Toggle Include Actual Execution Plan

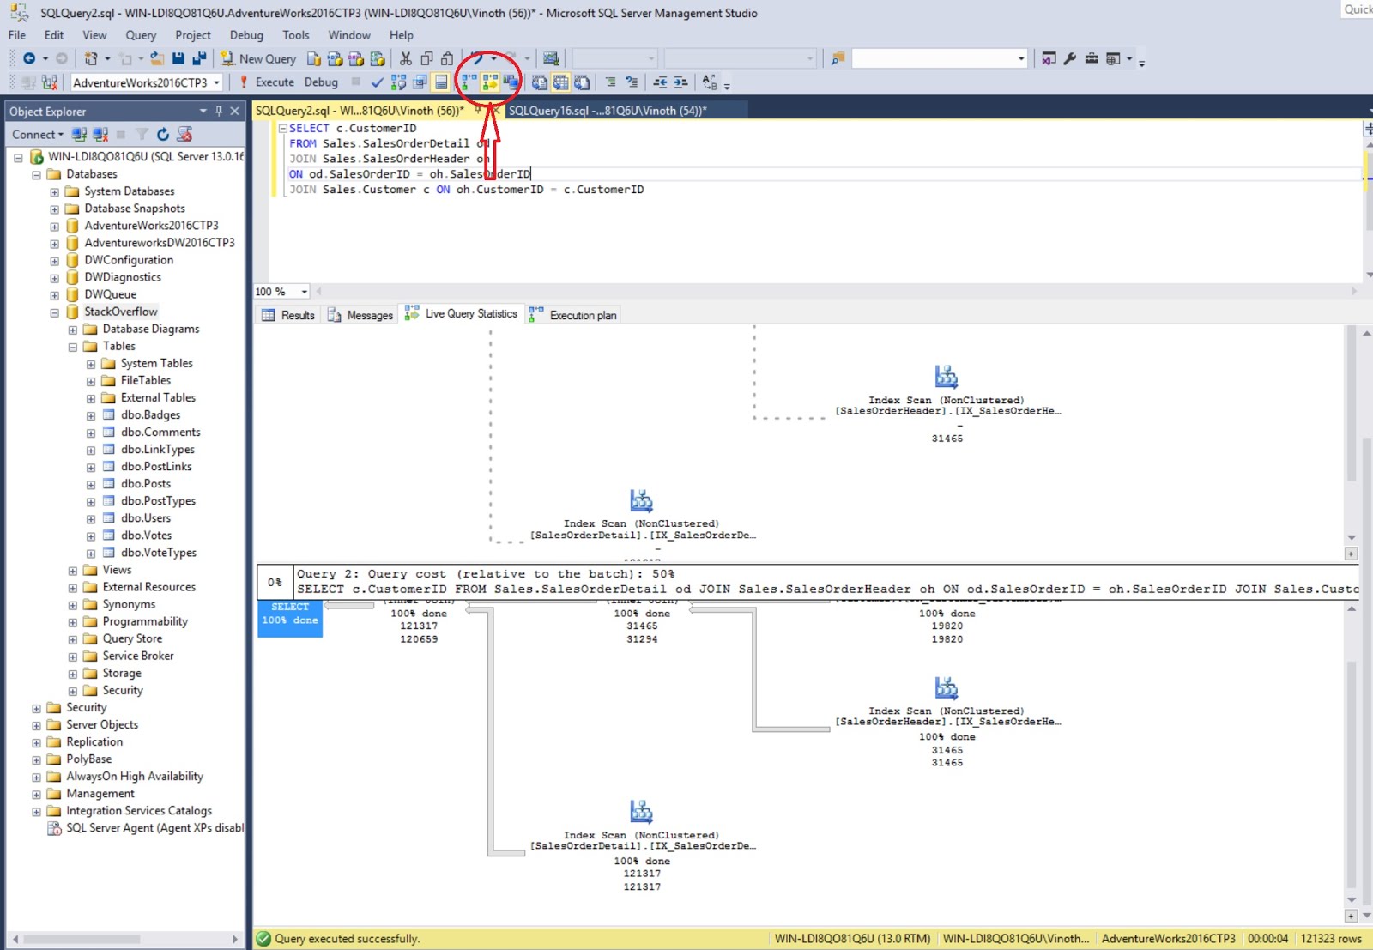(x=468, y=82)
